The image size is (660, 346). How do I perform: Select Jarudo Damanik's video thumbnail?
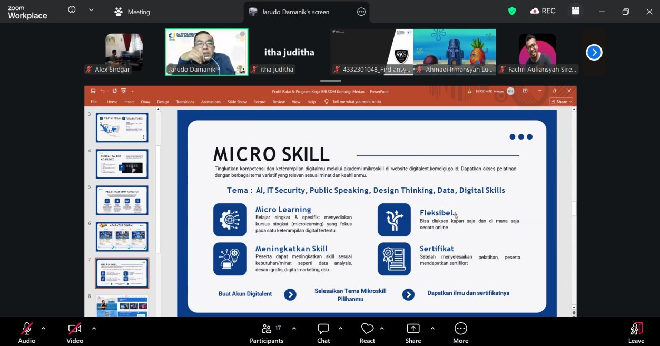click(x=206, y=52)
